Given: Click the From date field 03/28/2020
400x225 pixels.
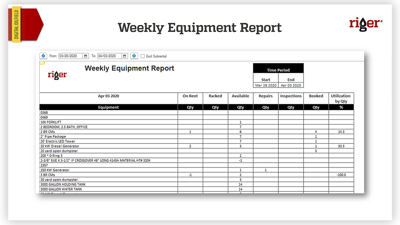Looking at the screenshot, I should click(70, 56).
